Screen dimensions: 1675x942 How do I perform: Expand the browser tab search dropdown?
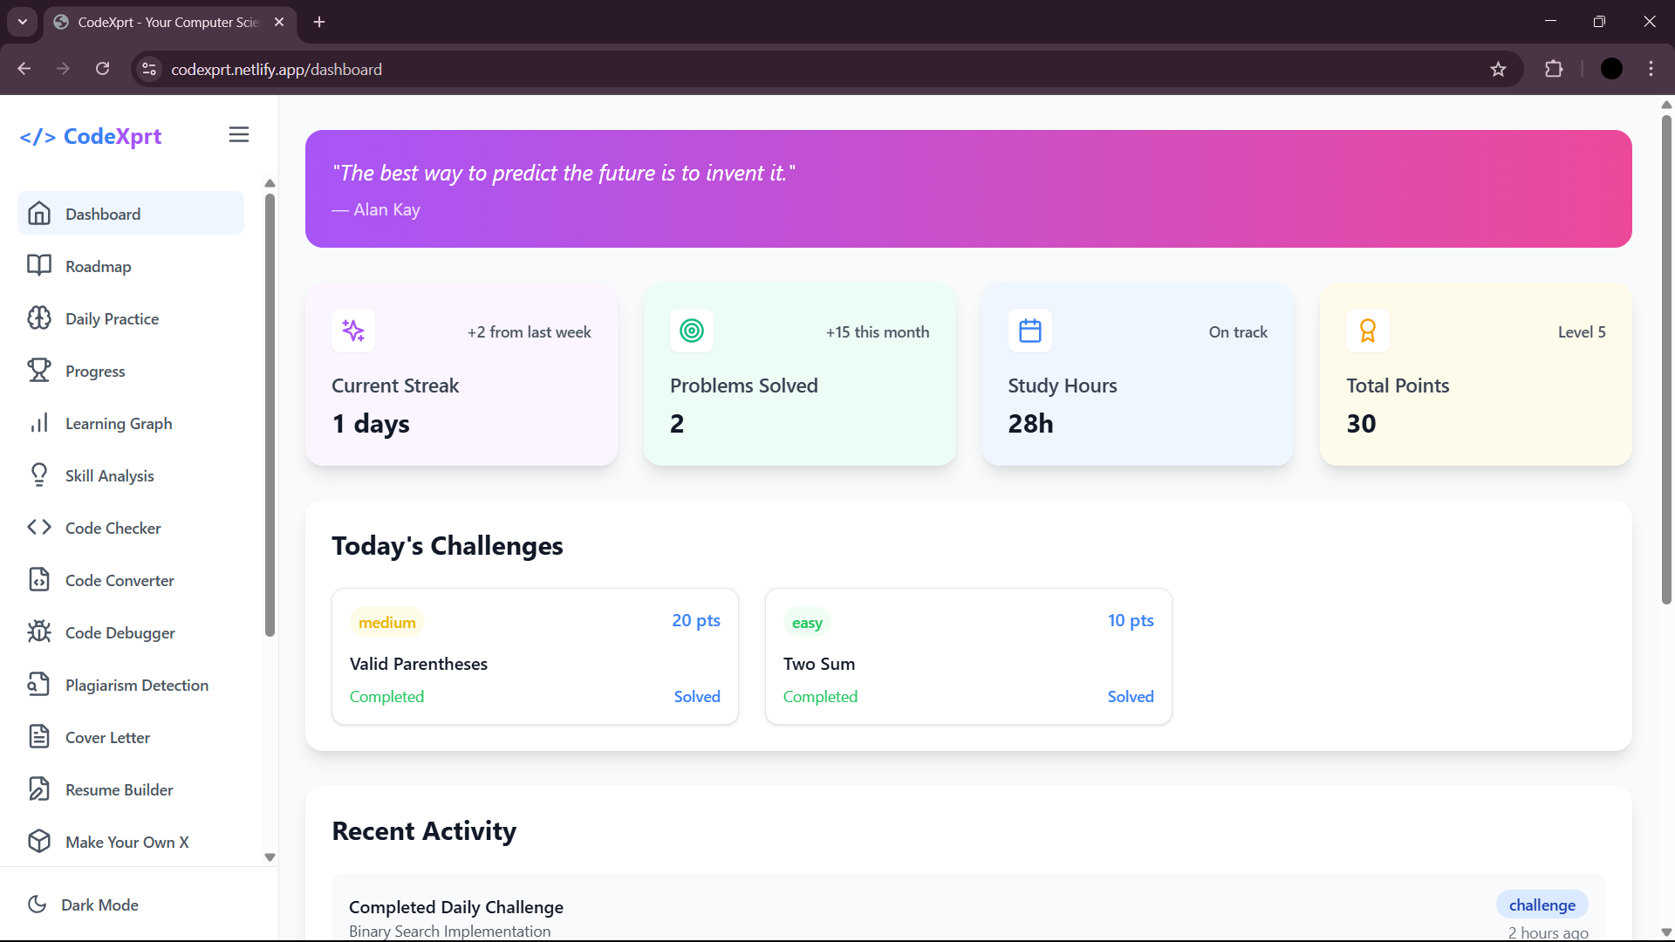click(23, 22)
